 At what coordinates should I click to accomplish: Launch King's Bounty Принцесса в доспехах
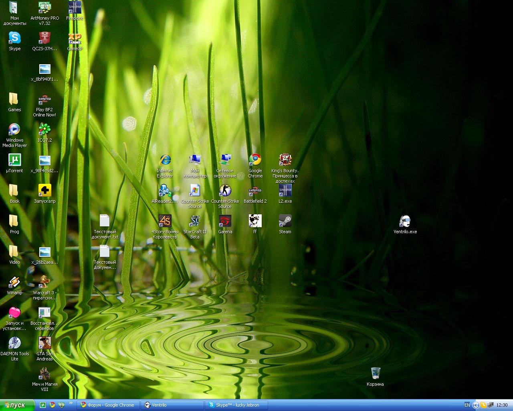point(285,169)
